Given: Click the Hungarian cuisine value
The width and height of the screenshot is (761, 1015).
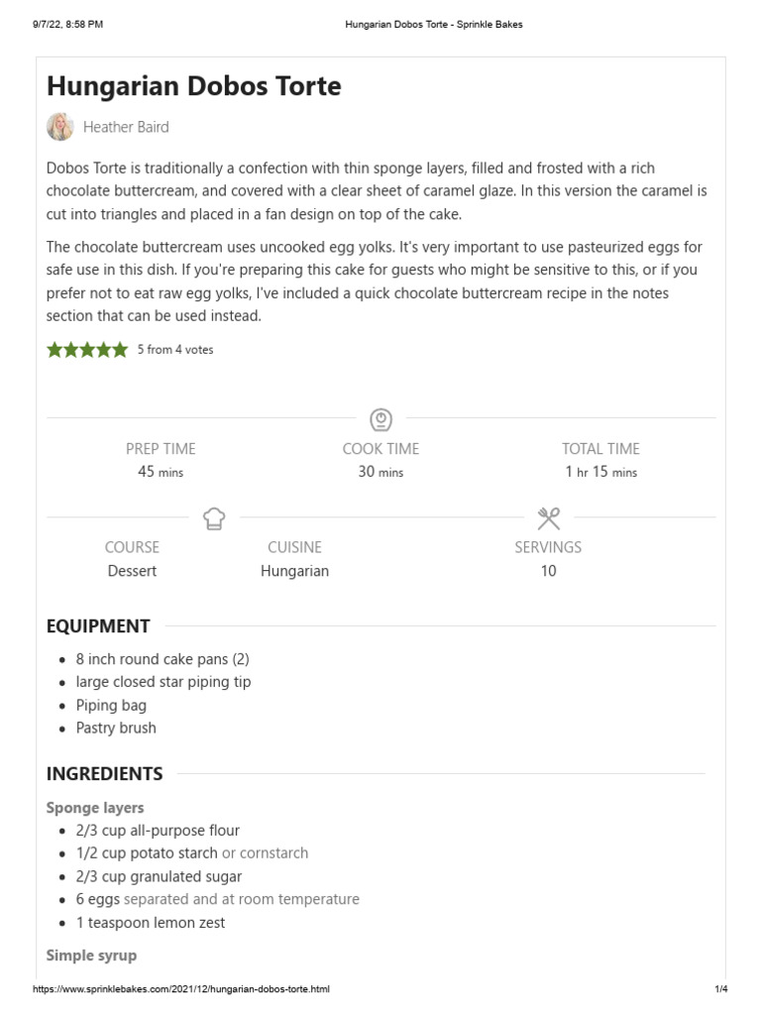Looking at the screenshot, I should point(294,571).
